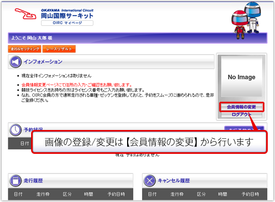The width and height of the screenshot is (275, 202).
Task: Click 区分 column header in キャンセル履歴 table
Action: (x=201, y=194)
